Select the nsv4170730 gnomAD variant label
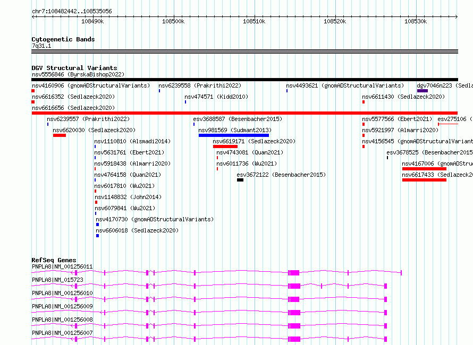Viewport: 473px width, 345px height. coord(155,219)
